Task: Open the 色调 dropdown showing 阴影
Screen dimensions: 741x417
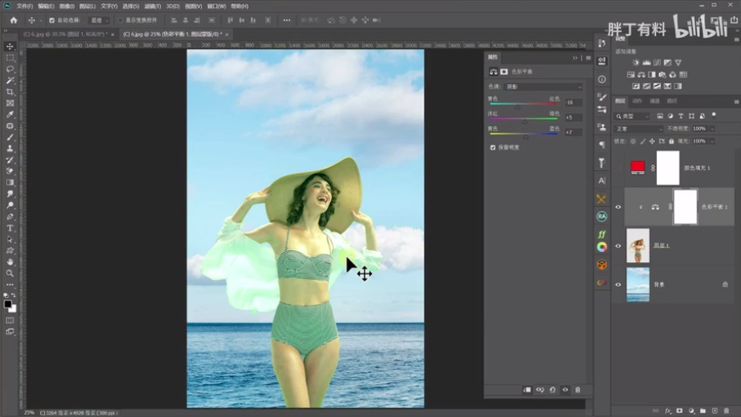Action: tap(545, 87)
